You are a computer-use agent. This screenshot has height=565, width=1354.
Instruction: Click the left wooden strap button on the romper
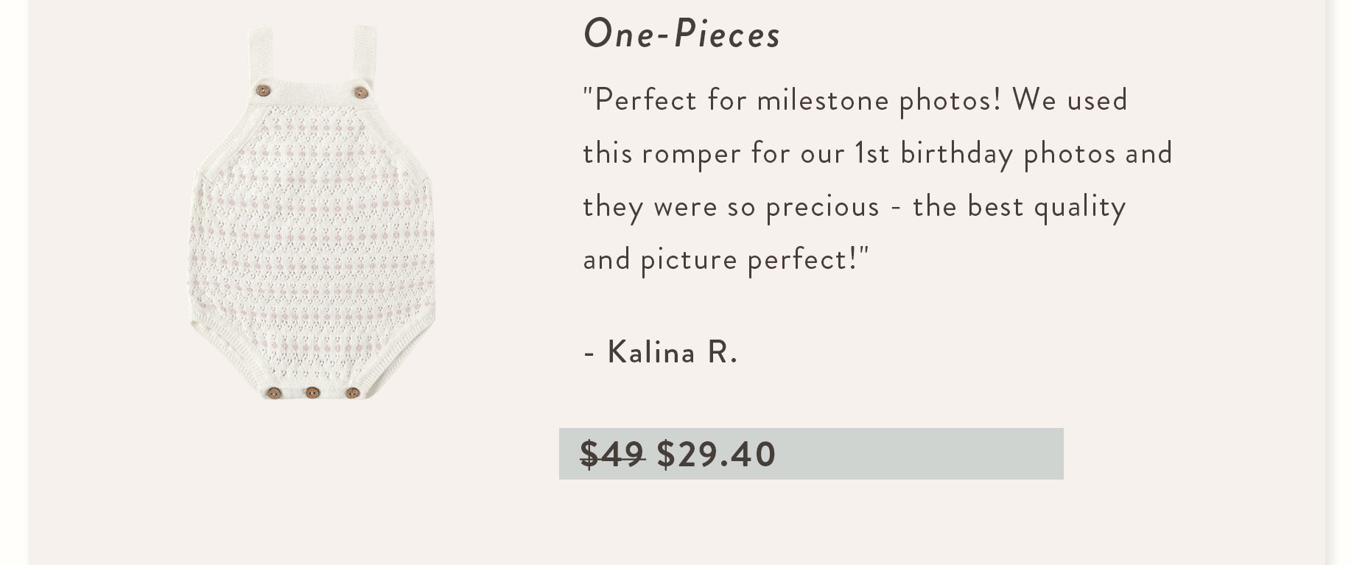[262, 91]
